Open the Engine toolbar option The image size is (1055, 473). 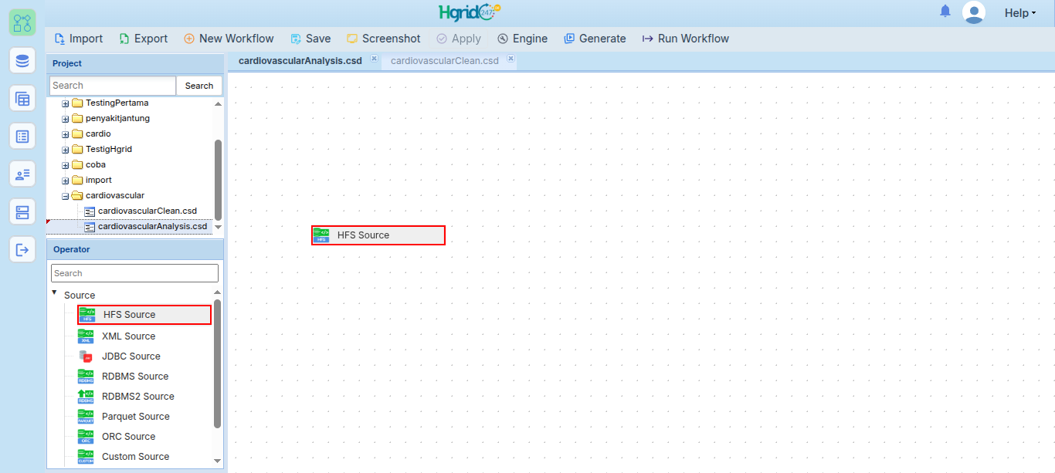(x=522, y=39)
